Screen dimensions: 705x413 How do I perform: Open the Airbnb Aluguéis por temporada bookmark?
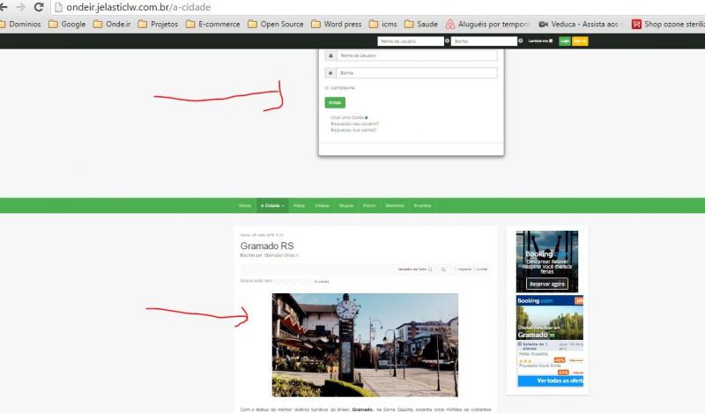[487, 25]
